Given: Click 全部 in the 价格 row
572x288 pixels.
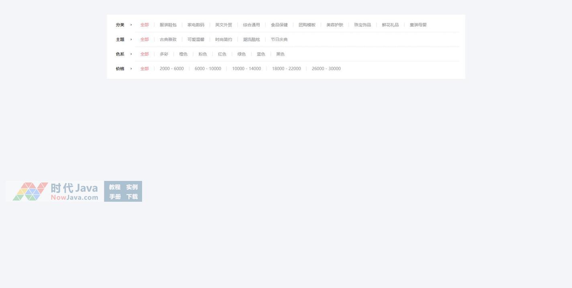Looking at the screenshot, I should (x=145, y=69).
